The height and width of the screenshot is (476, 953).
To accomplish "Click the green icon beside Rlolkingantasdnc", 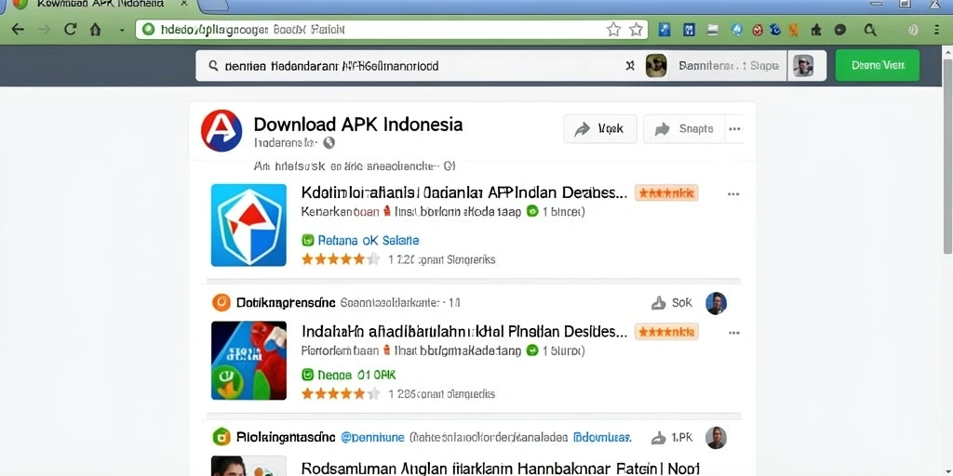I will pyautogui.click(x=221, y=437).
